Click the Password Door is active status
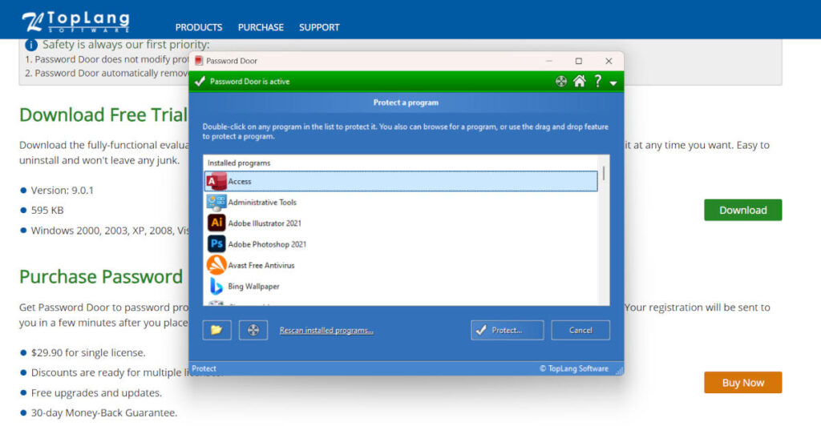This screenshot has height=426, width=821. coord(250,82)
